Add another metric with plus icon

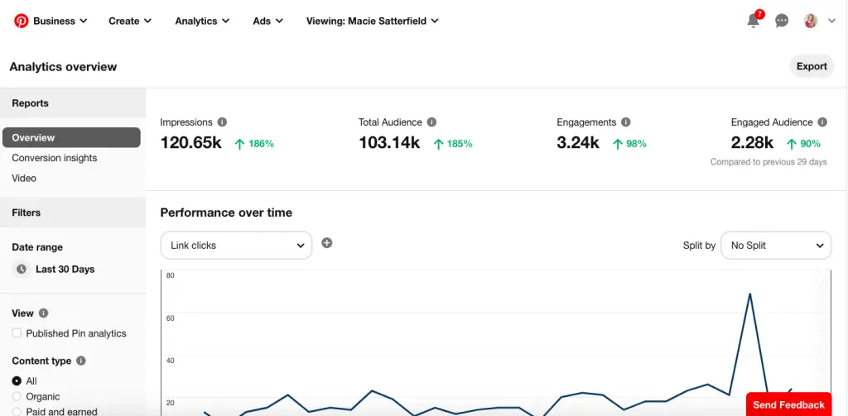coord(326,243)
